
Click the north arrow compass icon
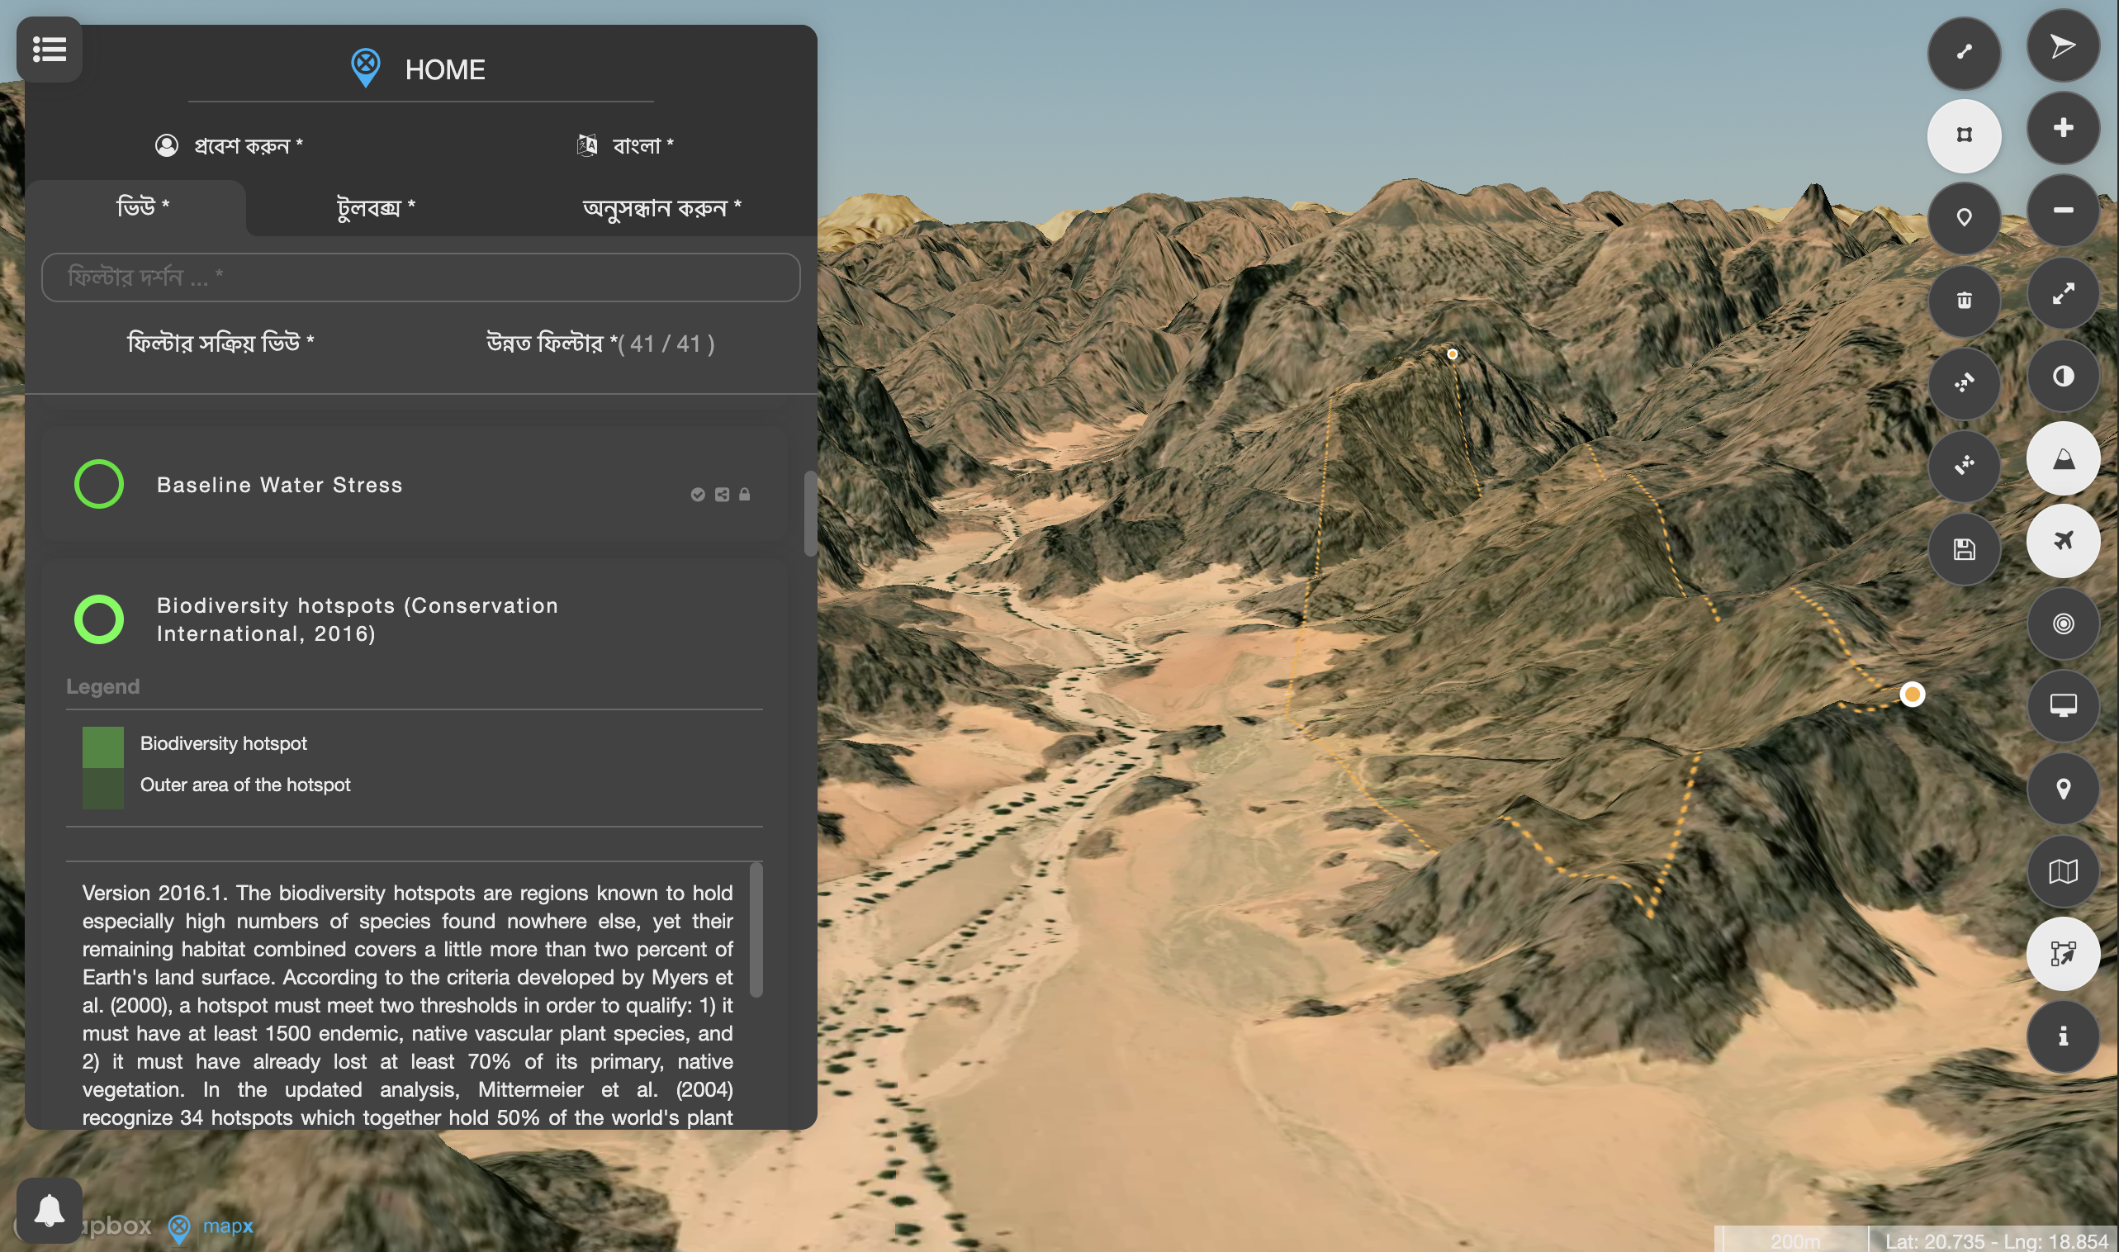point(2063,45)
